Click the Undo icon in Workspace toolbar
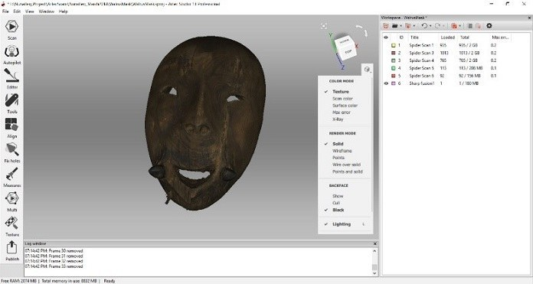533x284 pixels. click(424, 26)
